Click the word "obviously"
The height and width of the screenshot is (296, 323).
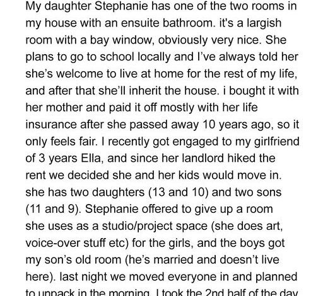point(183,40)
